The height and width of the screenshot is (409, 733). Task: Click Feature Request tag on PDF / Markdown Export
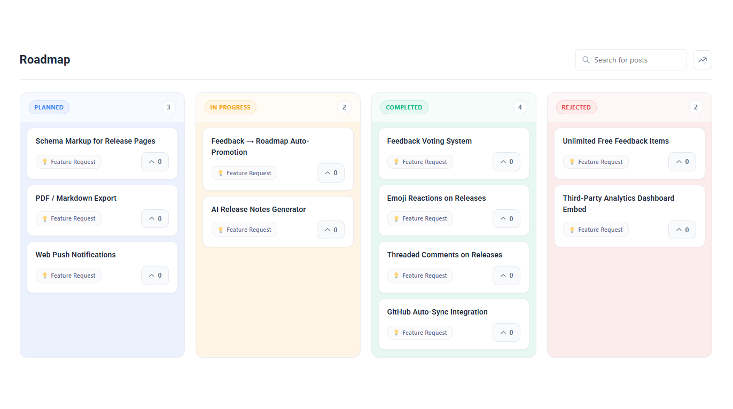(x=68, y=218)
